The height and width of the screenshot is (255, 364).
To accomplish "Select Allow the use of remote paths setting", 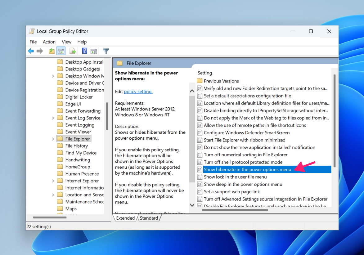I will pos(255,125).
